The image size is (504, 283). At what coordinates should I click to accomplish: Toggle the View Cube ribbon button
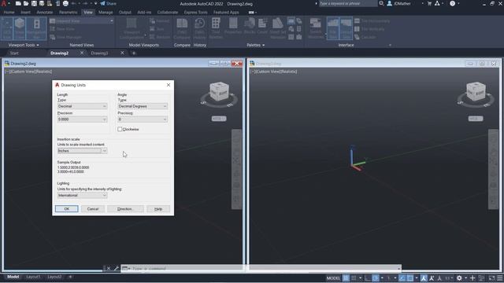tap(20, 28)
